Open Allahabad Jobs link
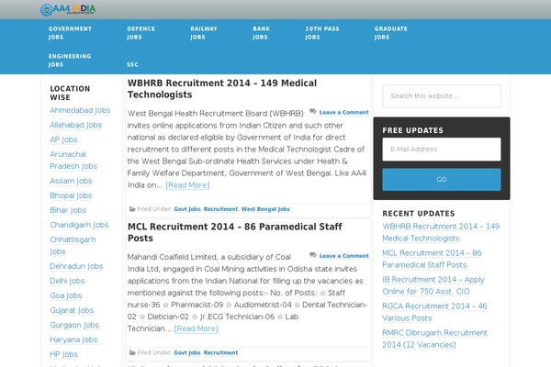Image resolution: width=551 pixels, height=367 pixels. pyautogui.click(x=76, y=125)
